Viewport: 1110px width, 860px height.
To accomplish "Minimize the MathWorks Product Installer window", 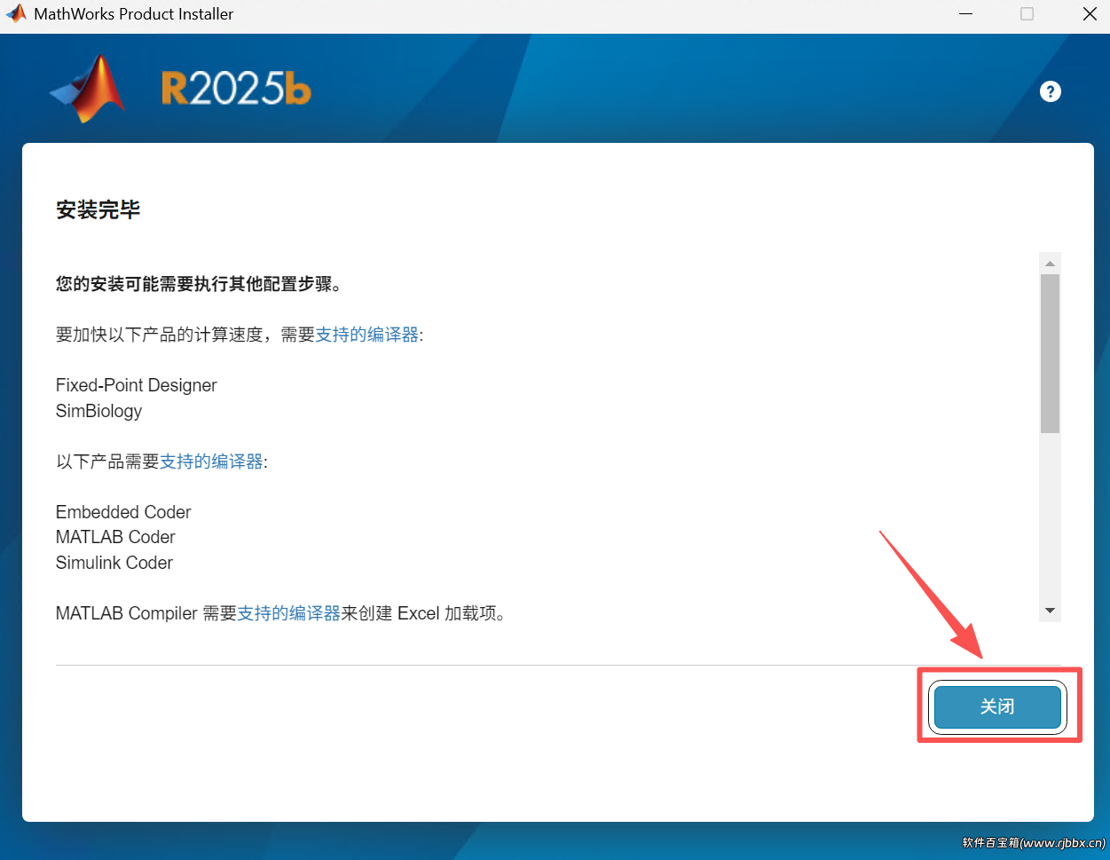I will coord(965,14).
